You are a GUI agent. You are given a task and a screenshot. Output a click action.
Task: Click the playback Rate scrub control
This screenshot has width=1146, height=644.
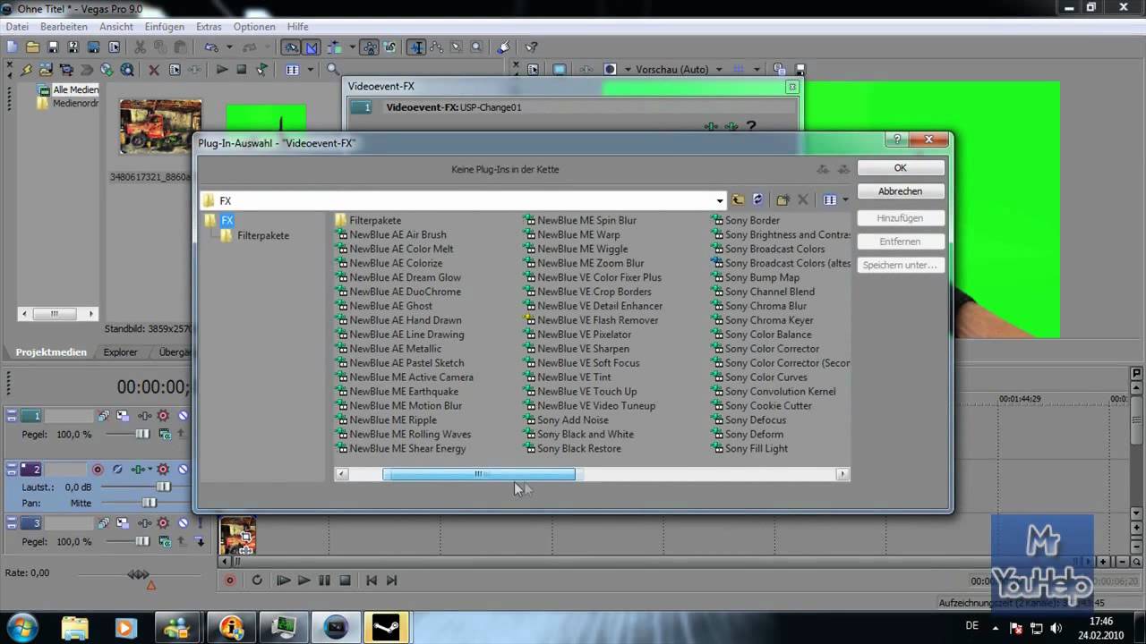point(138,574)
